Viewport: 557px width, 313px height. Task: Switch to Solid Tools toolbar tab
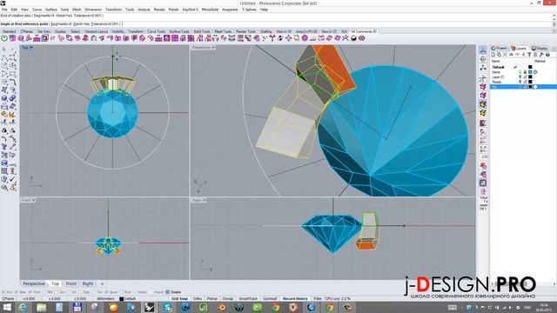(x=202, y=31)
